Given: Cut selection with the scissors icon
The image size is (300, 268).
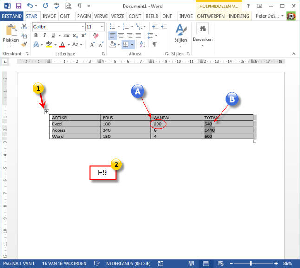Looking at the screenshot, I should (x=24, y=26).
